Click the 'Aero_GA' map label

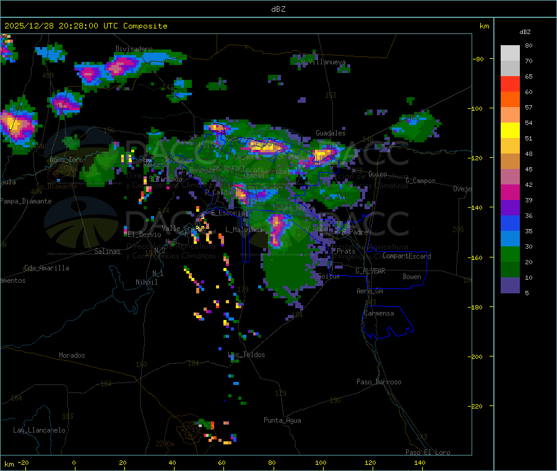(369, 291)
